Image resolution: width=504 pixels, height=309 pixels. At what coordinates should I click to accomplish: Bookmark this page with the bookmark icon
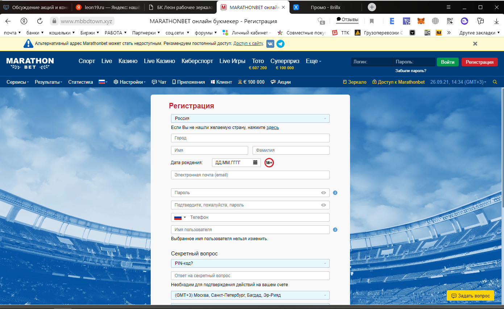click(x=372, y=21)
